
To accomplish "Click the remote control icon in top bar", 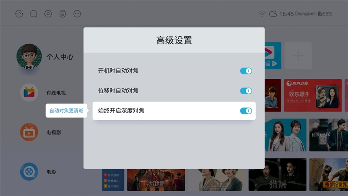I will point(63,14).
